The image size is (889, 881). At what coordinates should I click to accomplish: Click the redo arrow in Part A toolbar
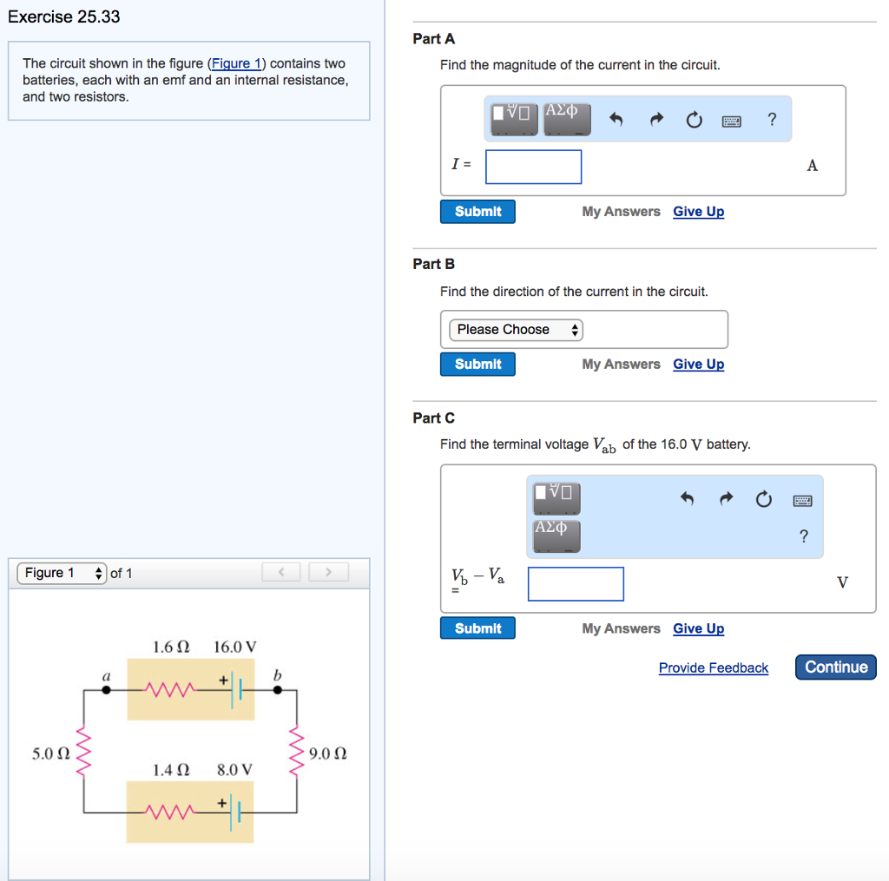pyautogui.click(x=655, y=120)
